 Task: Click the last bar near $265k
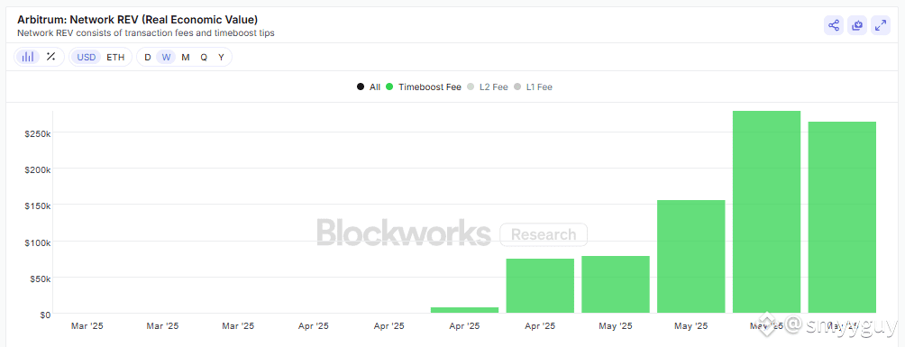[842, 217]
